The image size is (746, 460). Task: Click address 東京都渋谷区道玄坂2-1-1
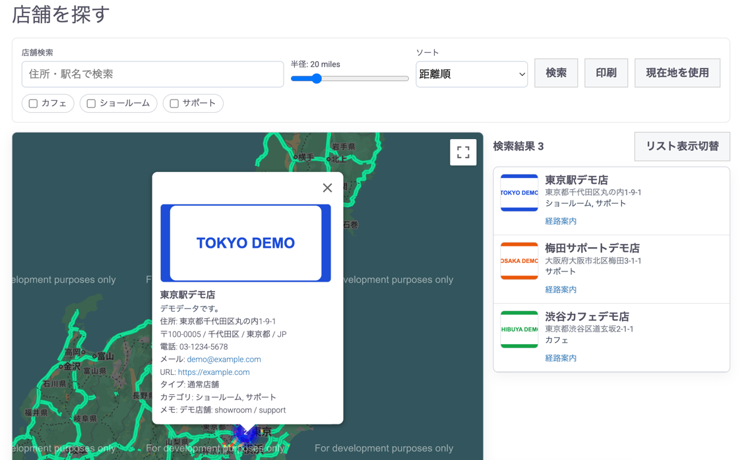pyautogui.click(x=589, y=329)
